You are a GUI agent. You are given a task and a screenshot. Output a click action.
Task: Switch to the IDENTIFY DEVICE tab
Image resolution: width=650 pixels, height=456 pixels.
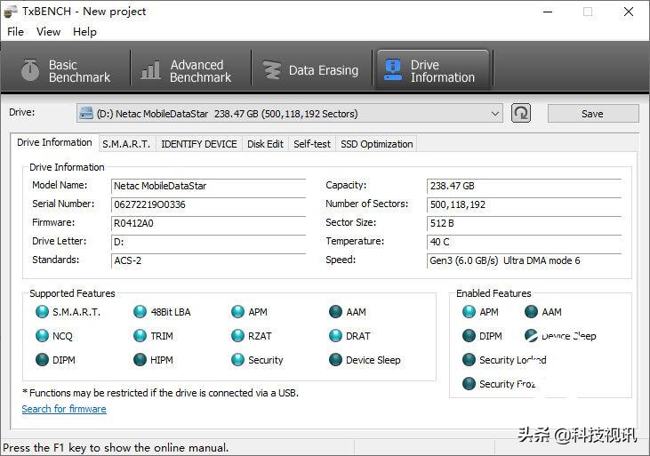tap(199, 144)
